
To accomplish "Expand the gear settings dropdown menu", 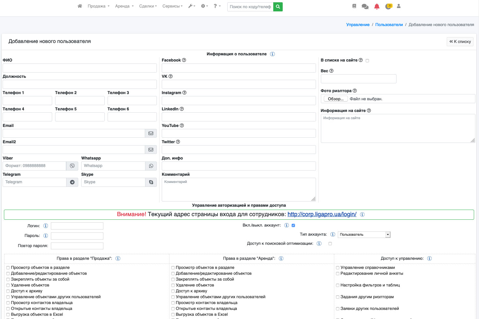I will [x=204, y=6].
